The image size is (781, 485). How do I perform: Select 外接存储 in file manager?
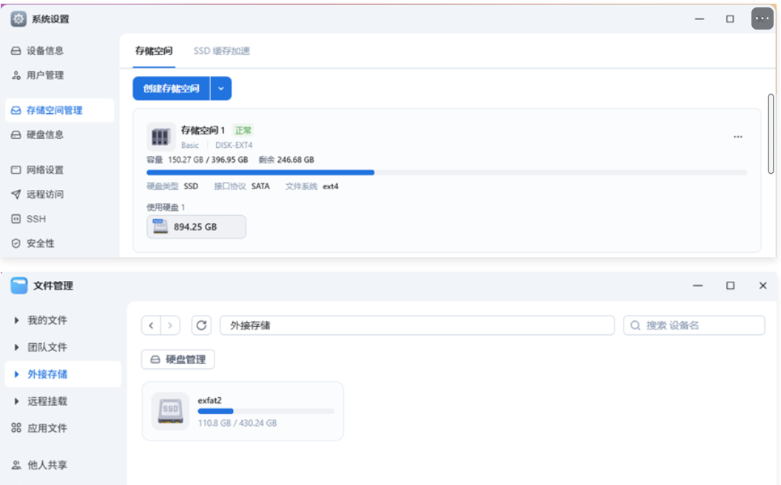coord(64,374)
